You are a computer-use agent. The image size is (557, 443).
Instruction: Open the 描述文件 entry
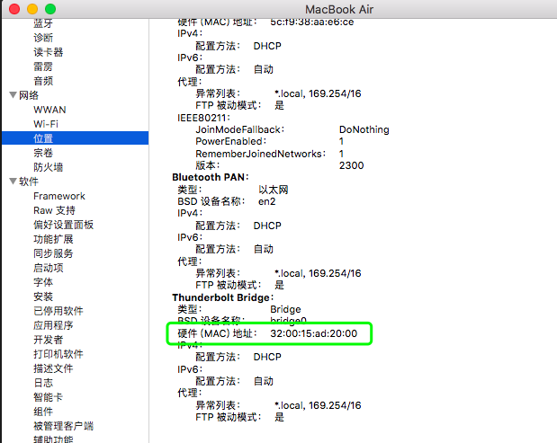pos(53,368)
